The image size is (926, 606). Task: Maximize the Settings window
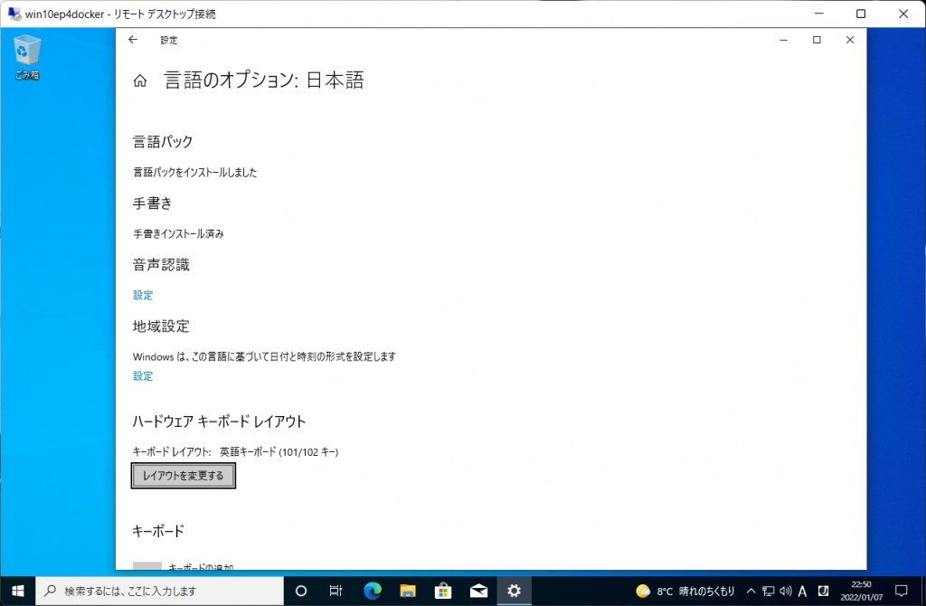pos(817,40)
